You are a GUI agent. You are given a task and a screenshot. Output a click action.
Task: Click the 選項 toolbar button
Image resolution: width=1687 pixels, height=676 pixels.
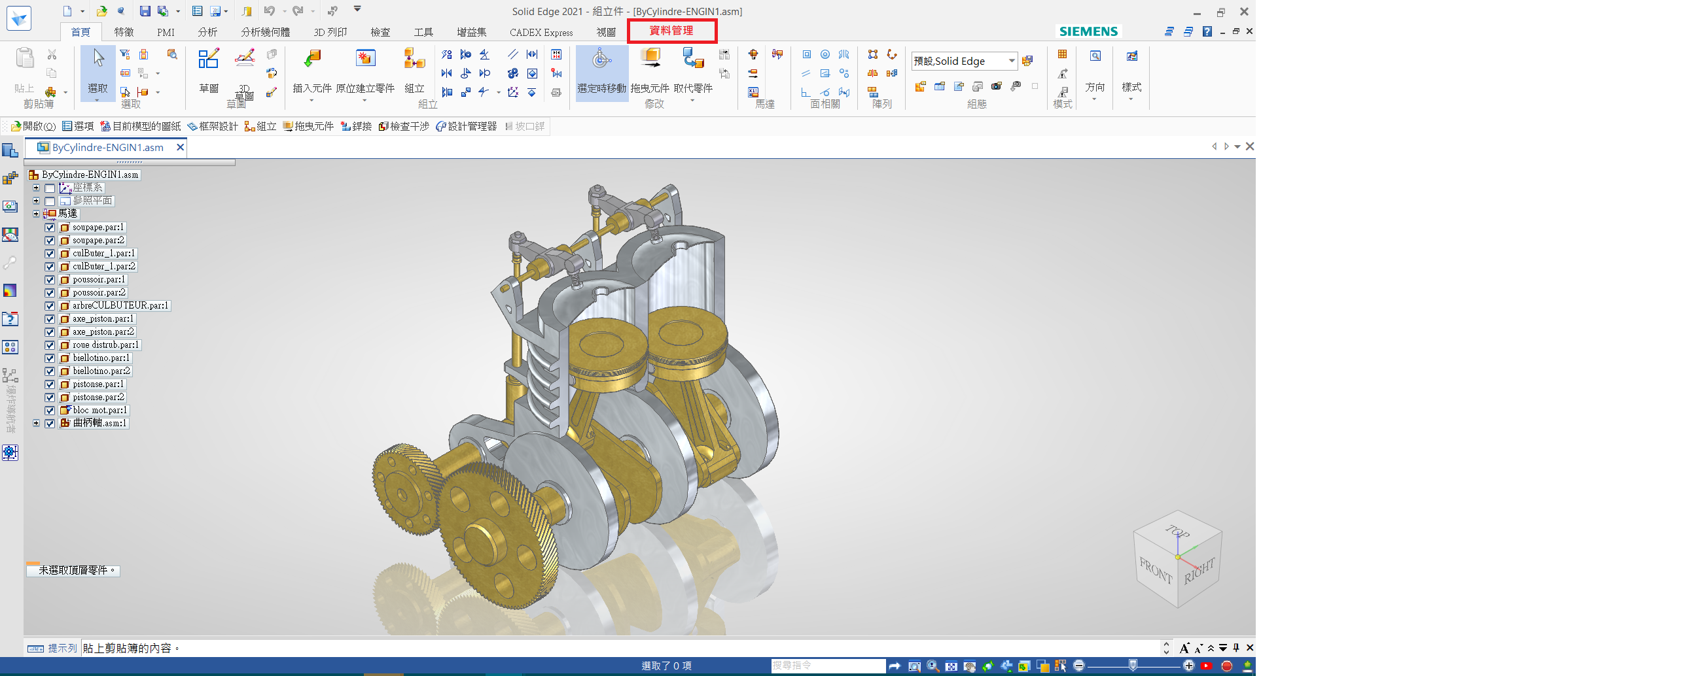(78, 126)
